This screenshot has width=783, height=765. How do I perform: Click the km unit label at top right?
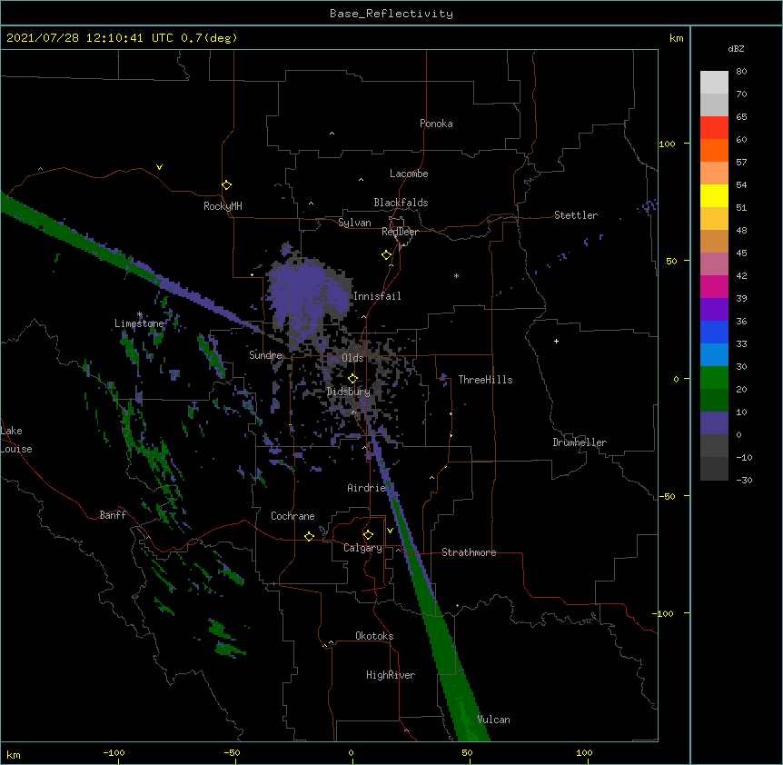tap(676, 38)
